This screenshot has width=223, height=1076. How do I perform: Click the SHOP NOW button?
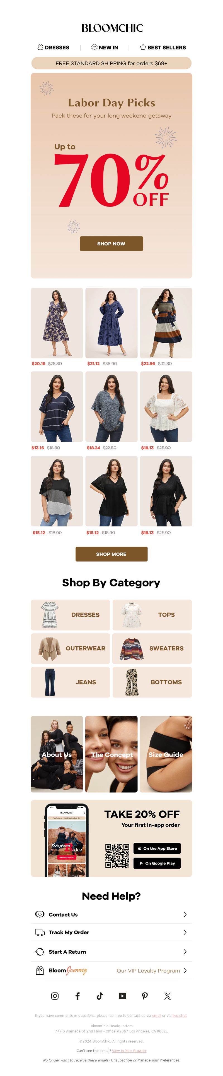pos(111,243)
